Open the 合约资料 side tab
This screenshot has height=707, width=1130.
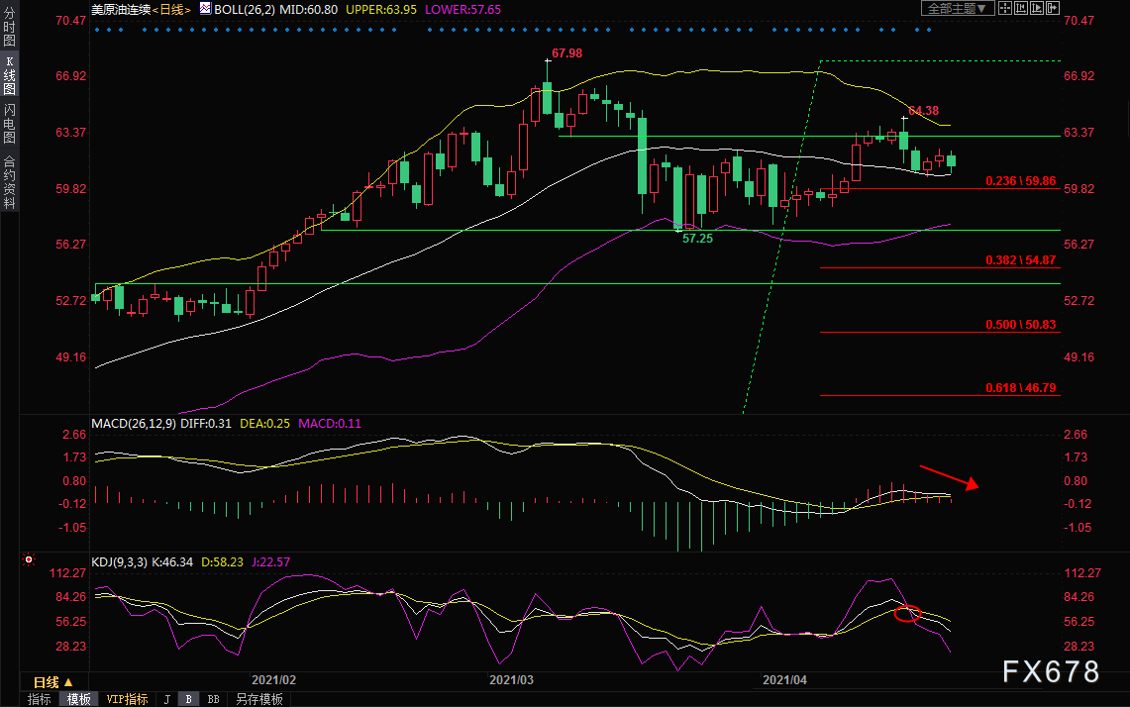(9, 182)
